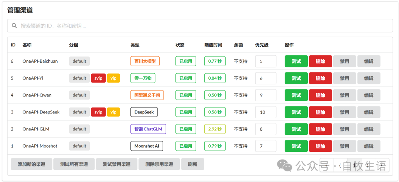This screenshot has height=182, width=399.
Task: Test the OneAPI-DeepSeek channel
Action: [296, 112]
